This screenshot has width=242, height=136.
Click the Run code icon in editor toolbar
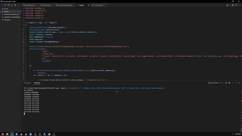227,5
